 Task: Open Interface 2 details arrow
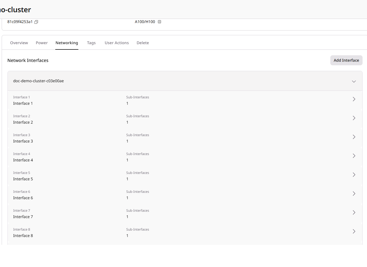tap(354, 118)
